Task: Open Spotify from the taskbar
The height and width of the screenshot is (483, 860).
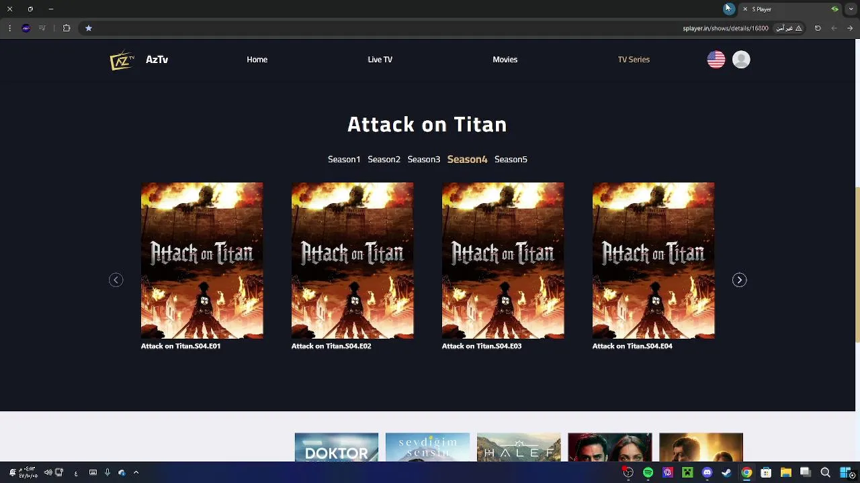Action: click(648, 473)
